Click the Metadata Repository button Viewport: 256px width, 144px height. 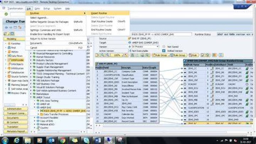[16, 132]
